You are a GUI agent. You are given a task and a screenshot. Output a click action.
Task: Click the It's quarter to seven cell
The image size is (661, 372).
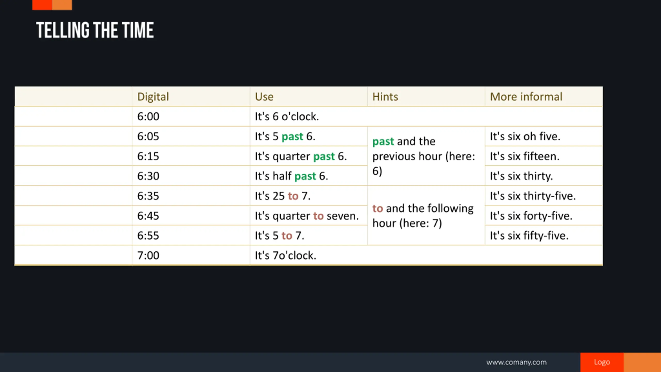pos(309,215)
